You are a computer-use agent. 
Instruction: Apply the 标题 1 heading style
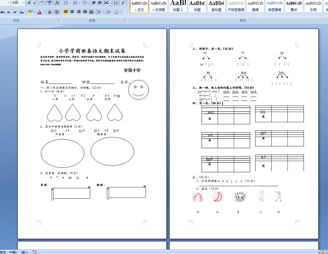178,6
